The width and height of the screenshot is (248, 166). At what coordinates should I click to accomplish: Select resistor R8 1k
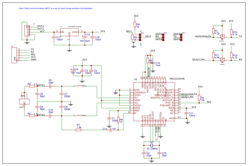tap(135, 24)
